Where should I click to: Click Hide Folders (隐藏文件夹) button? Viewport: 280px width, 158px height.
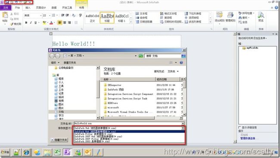pos(59,140)
